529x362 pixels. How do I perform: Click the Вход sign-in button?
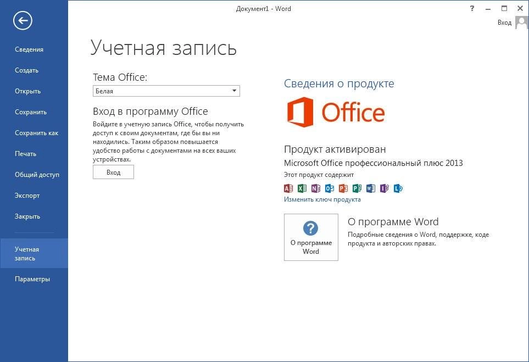pos(113,172)
